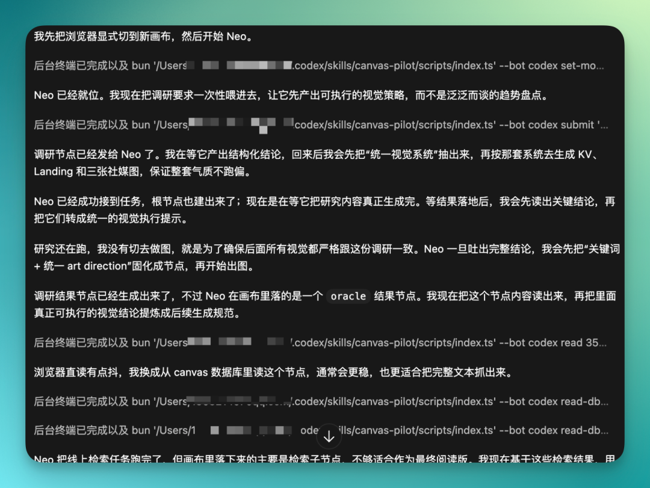Click the paragraph starting '调研结果节点已经生成出来了'

[325, 304]
